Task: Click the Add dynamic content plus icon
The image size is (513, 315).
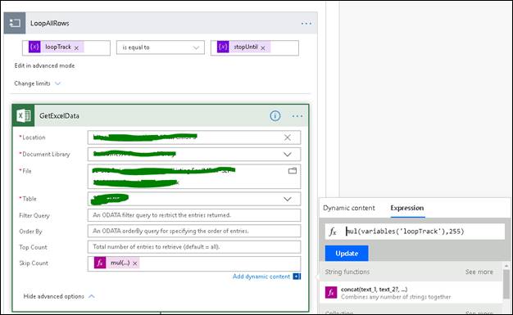Action: 297,277
